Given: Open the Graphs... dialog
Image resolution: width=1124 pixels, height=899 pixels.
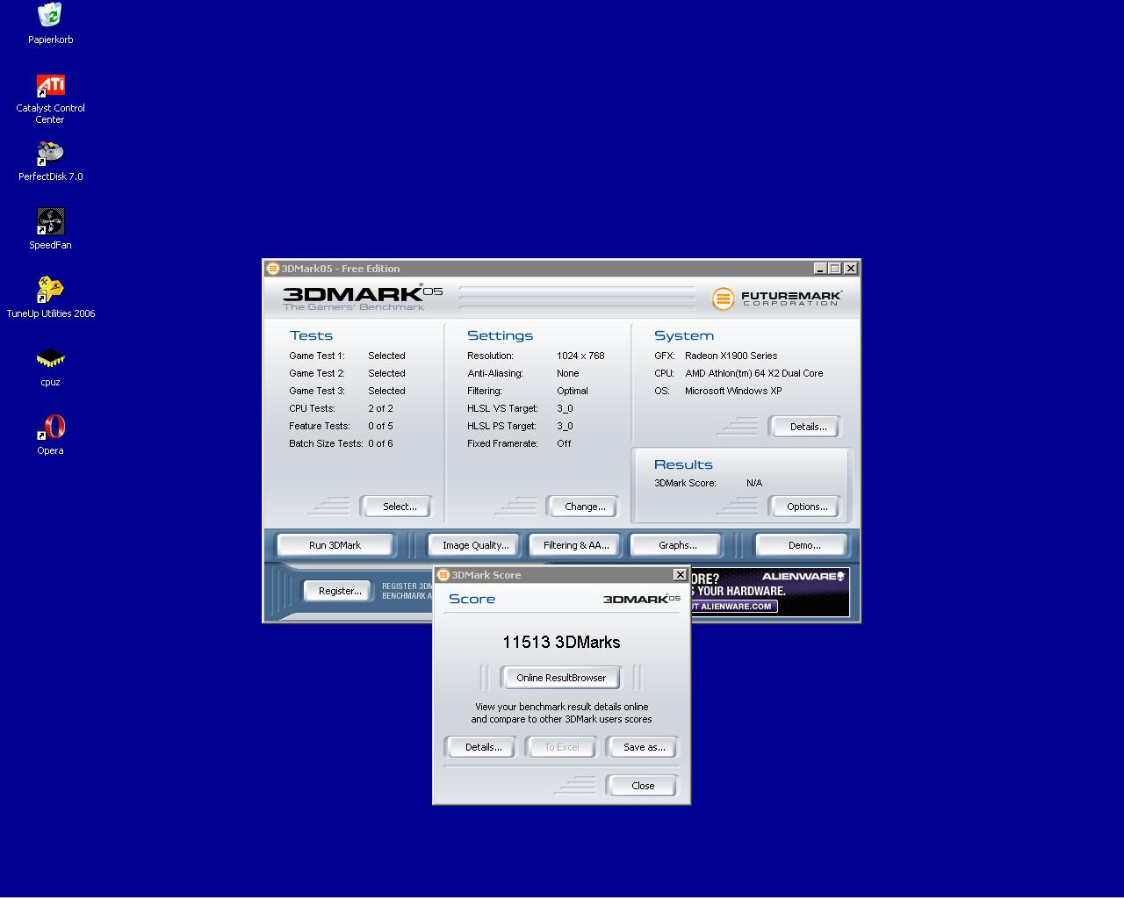Looking at the screenshot, I should [678, 545].
